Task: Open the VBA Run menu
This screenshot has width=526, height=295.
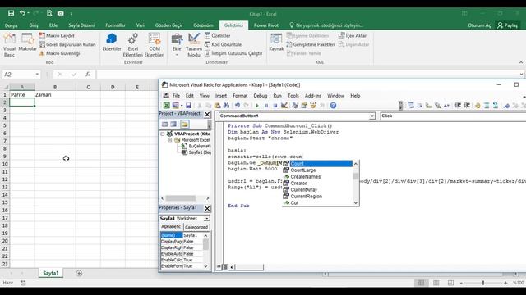Action: (277, 96)
